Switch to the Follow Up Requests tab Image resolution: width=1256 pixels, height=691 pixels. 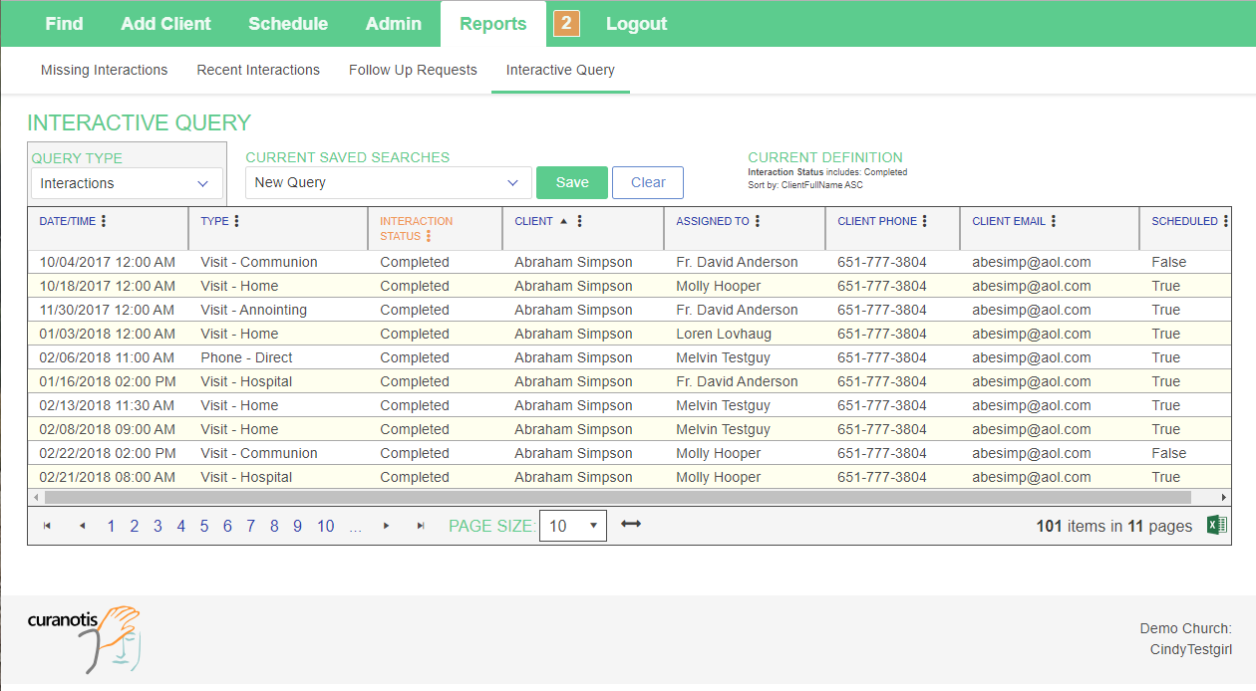click(413, 70)
